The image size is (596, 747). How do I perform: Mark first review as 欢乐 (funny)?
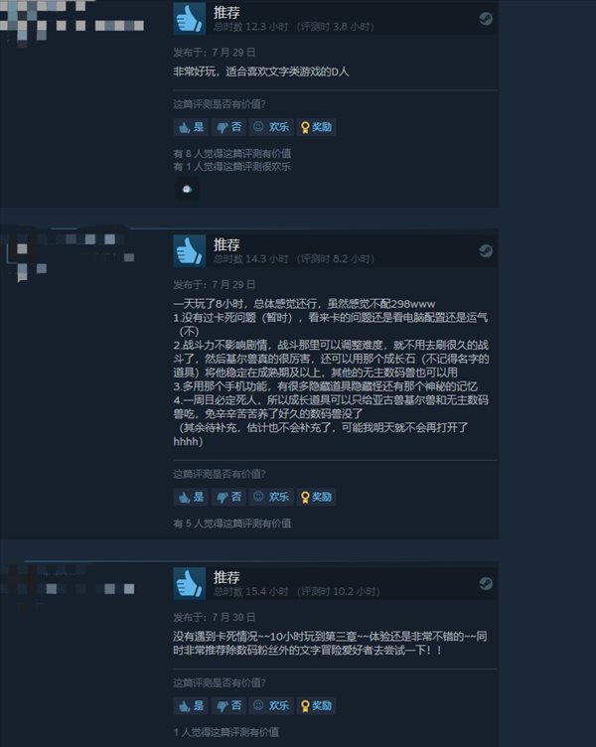[271, 127]
